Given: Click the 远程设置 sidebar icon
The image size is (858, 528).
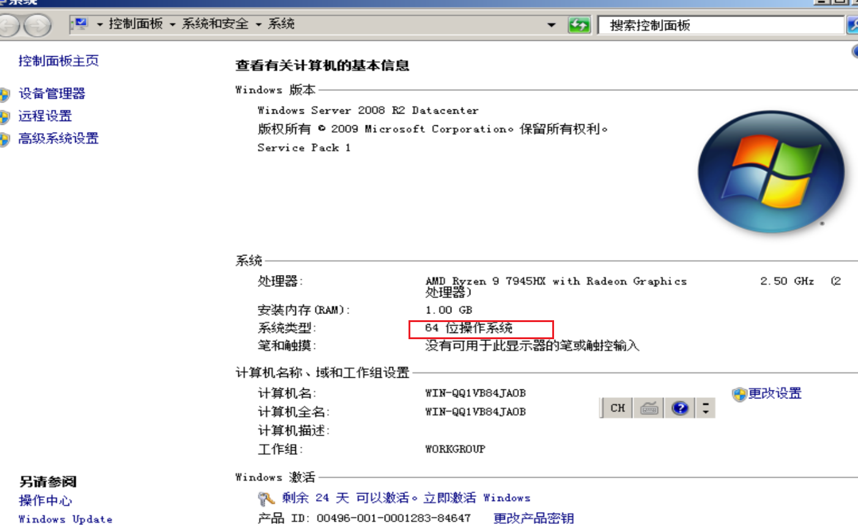Looking at the screenshot, I should [x=6, y=116].
